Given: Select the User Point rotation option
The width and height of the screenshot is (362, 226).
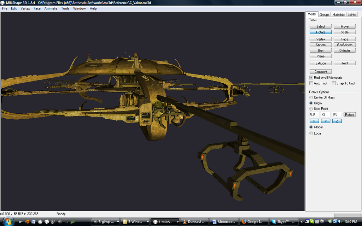Looking at the screenshot, I should click(x=311, y=109).
